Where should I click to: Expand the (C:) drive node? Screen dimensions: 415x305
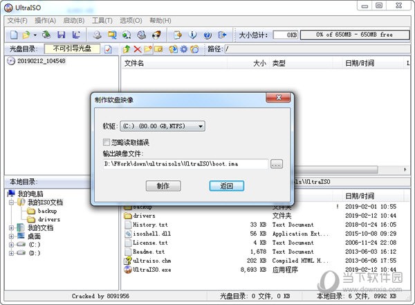click(11, 245)
